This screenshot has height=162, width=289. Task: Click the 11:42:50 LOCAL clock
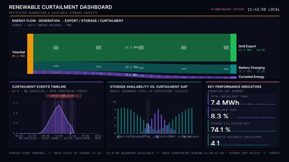pos(264,9)
